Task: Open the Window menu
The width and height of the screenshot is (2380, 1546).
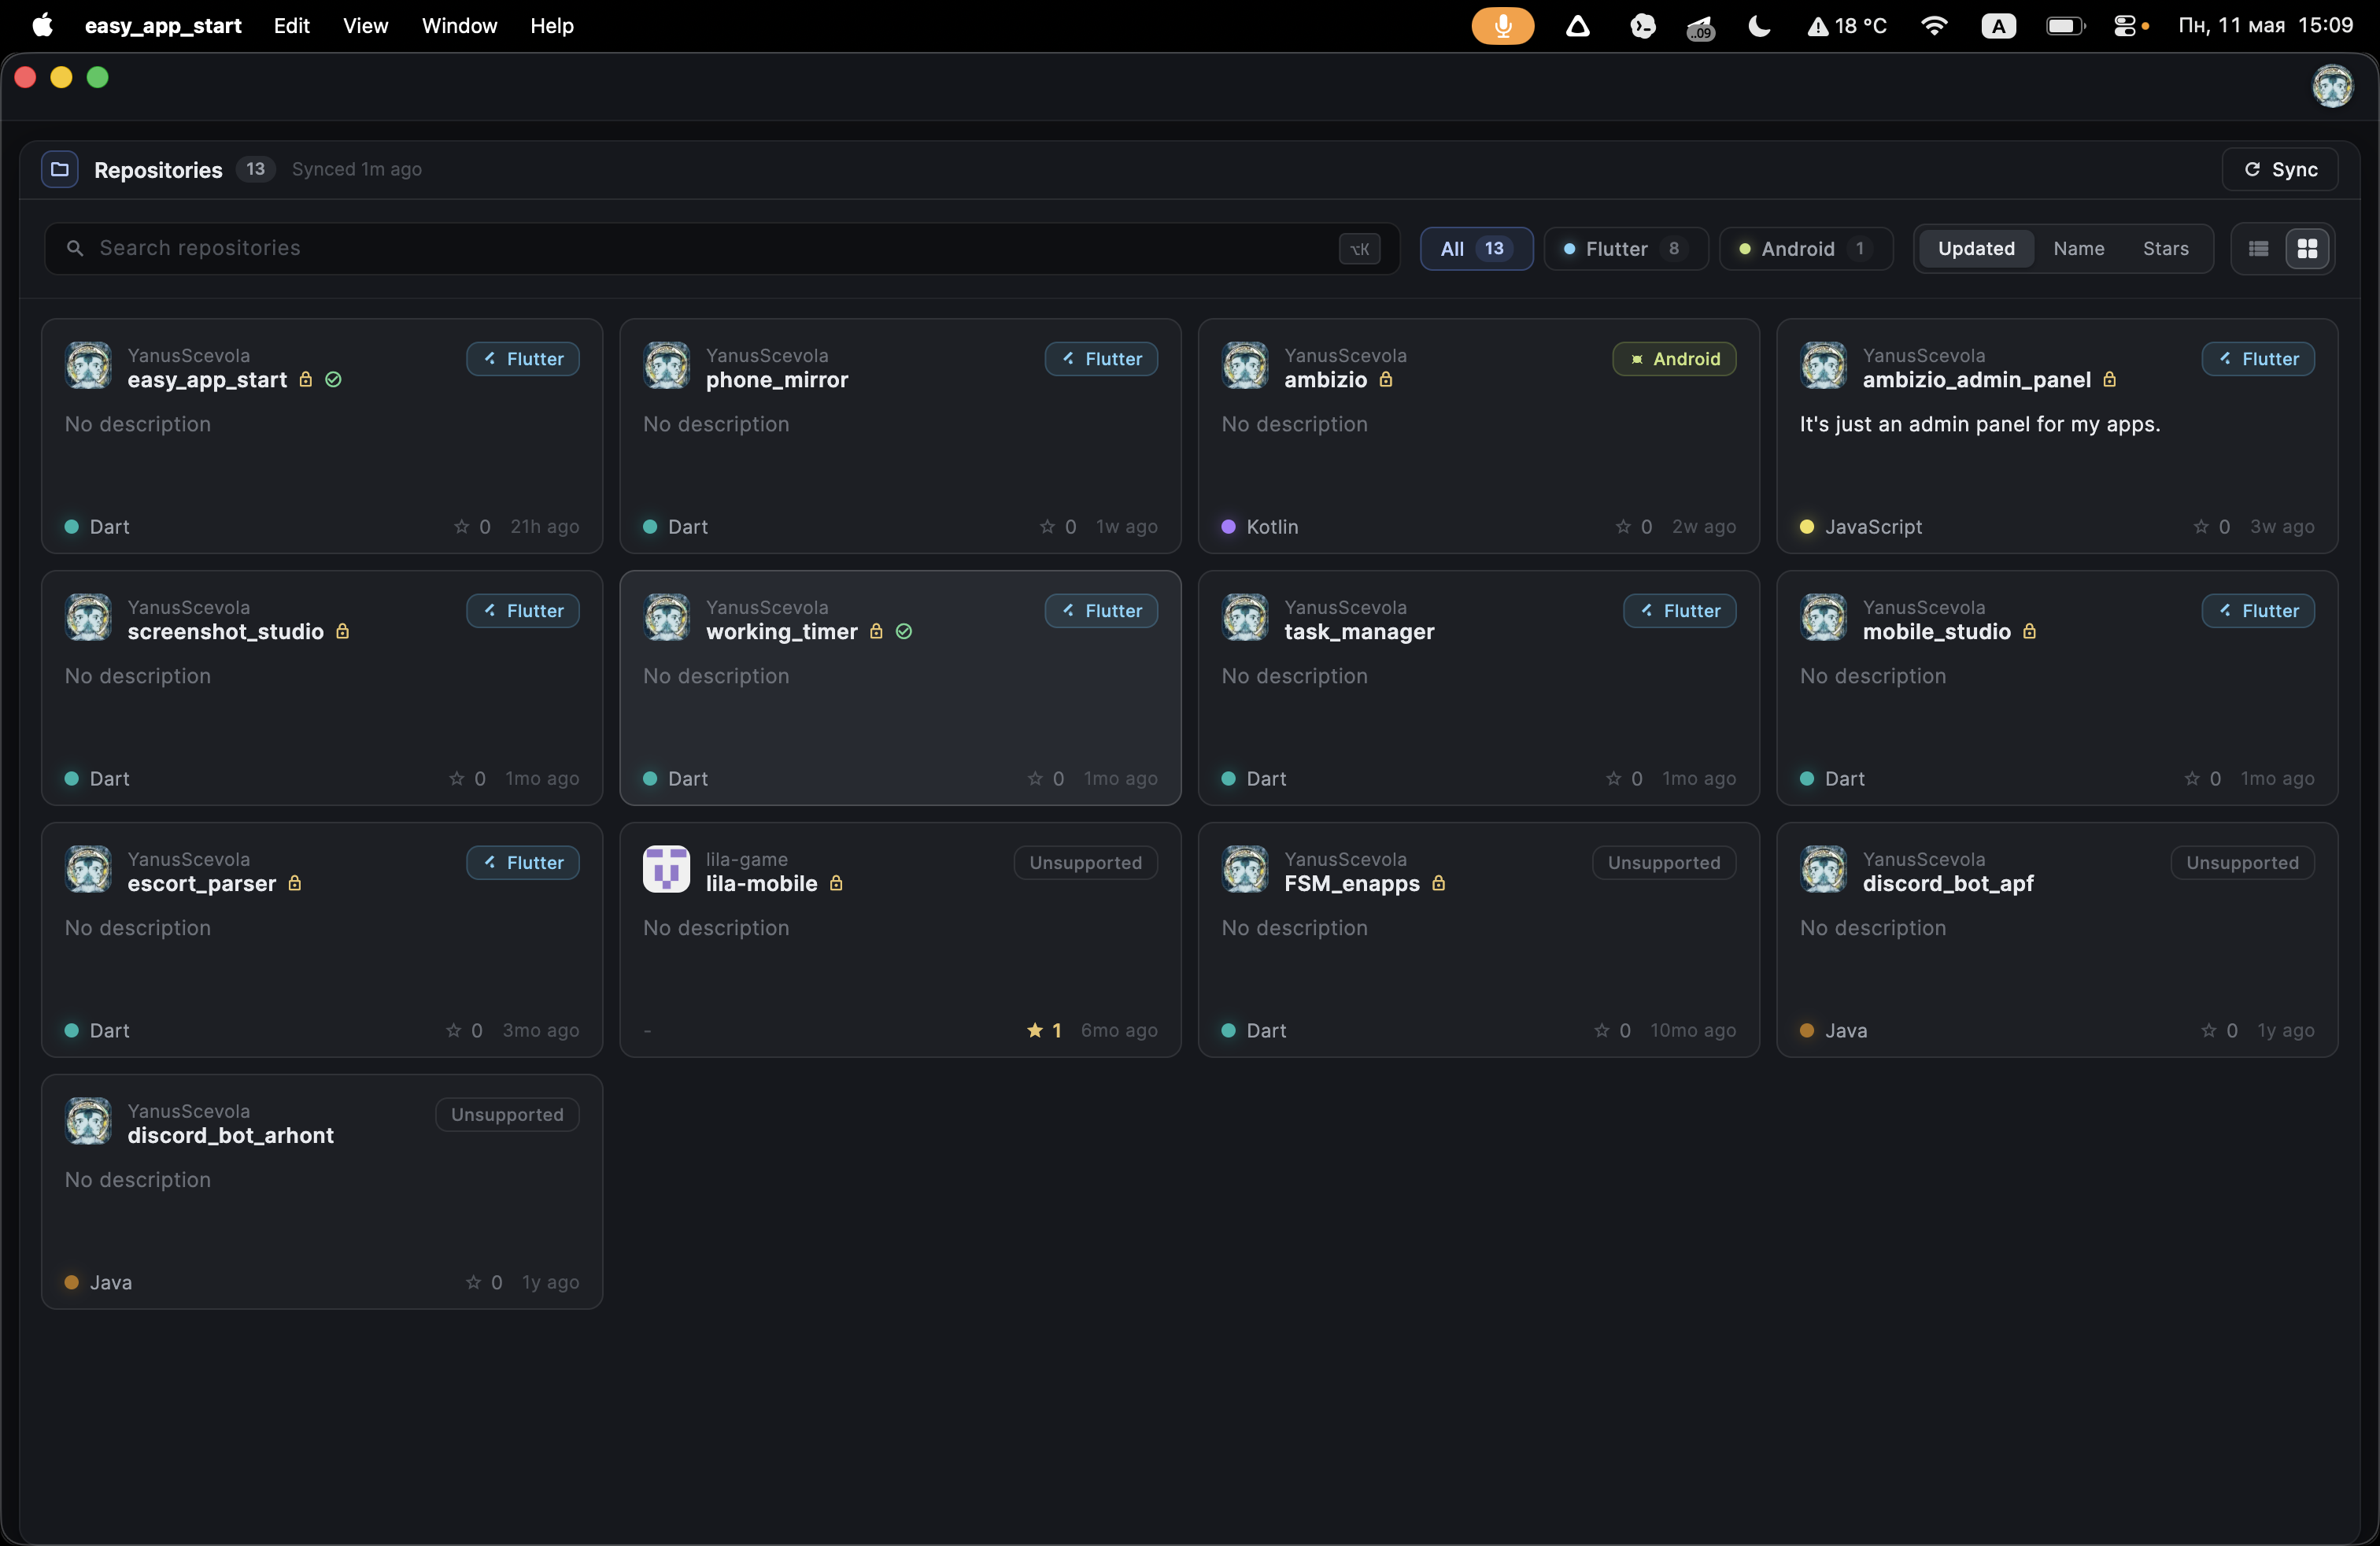Action: [x=459, y=26]
